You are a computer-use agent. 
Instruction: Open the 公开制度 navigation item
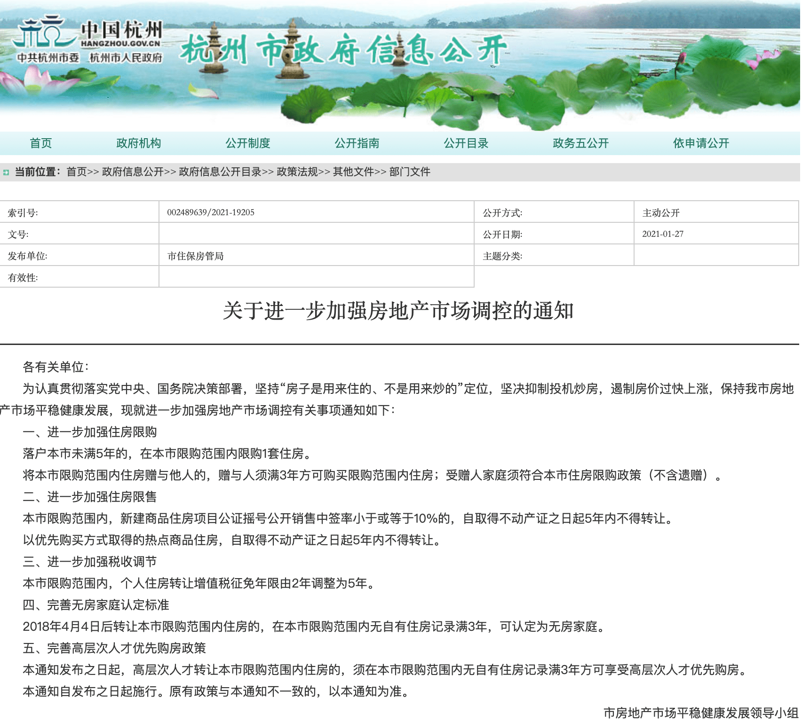(x=248, y=143)
